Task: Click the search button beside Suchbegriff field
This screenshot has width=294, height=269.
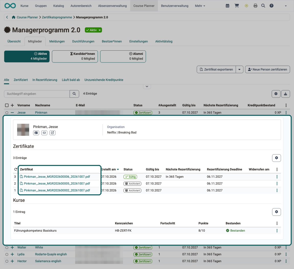Action: [74, 94]
